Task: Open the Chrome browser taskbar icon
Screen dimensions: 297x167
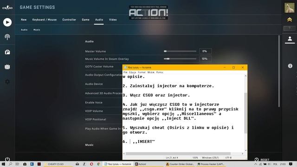Action: point(98,164)
